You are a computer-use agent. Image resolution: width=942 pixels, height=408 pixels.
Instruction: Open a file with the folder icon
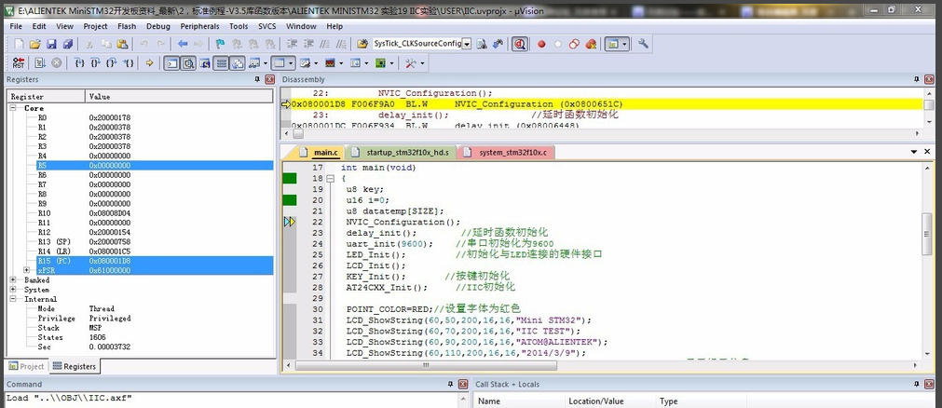click(x=34, y=44)
